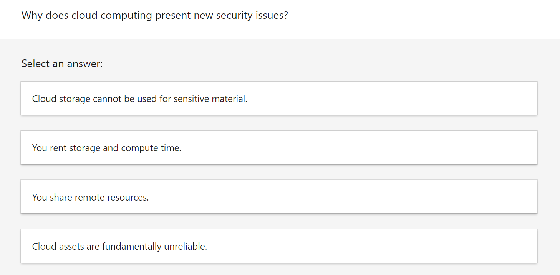Select "Cloud storage cannot be used for sensitive material."
Screen dimensions: 560x275
(279, 99)
